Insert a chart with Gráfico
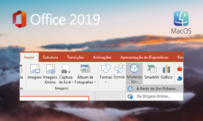This screenshot has width=203, height=121. (166, 72)
